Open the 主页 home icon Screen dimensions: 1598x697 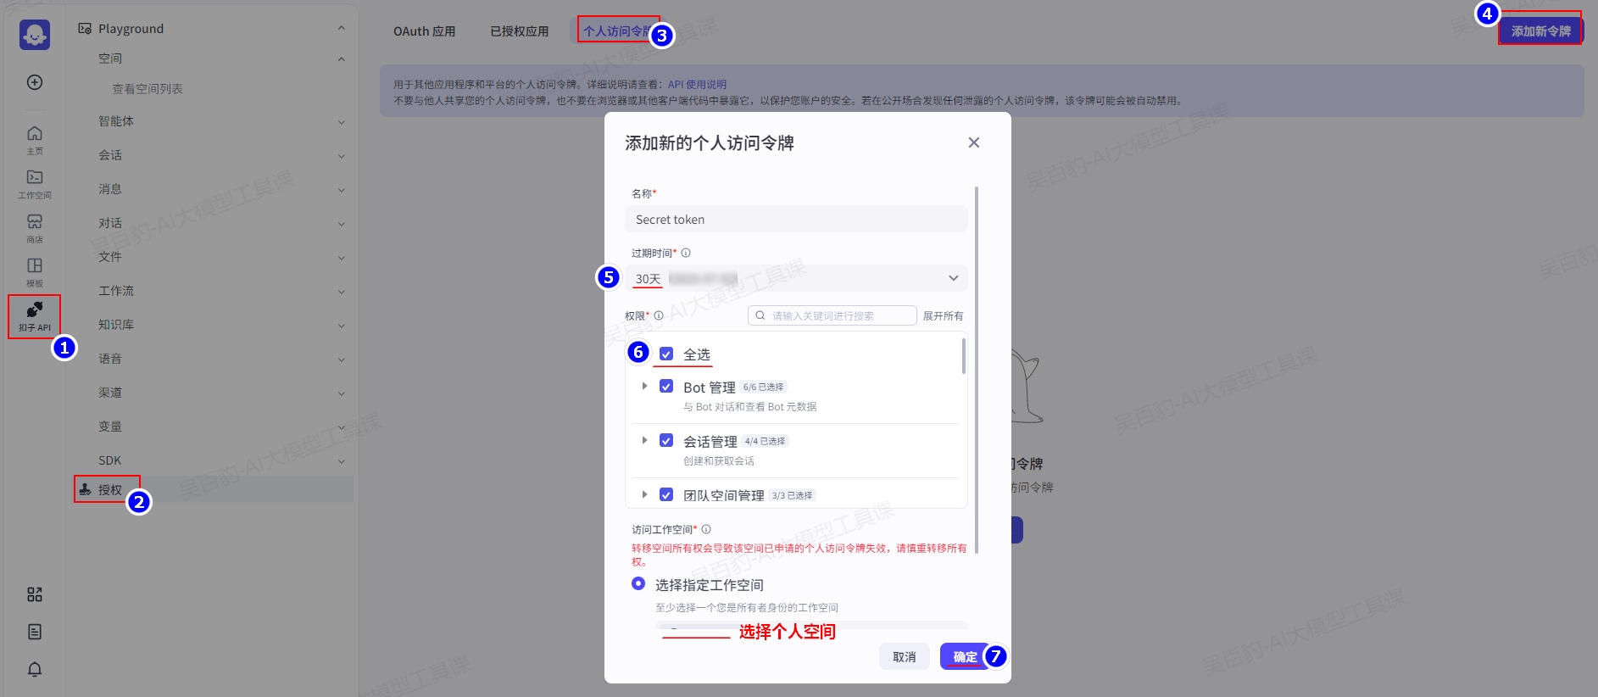(x=35, y=139)
